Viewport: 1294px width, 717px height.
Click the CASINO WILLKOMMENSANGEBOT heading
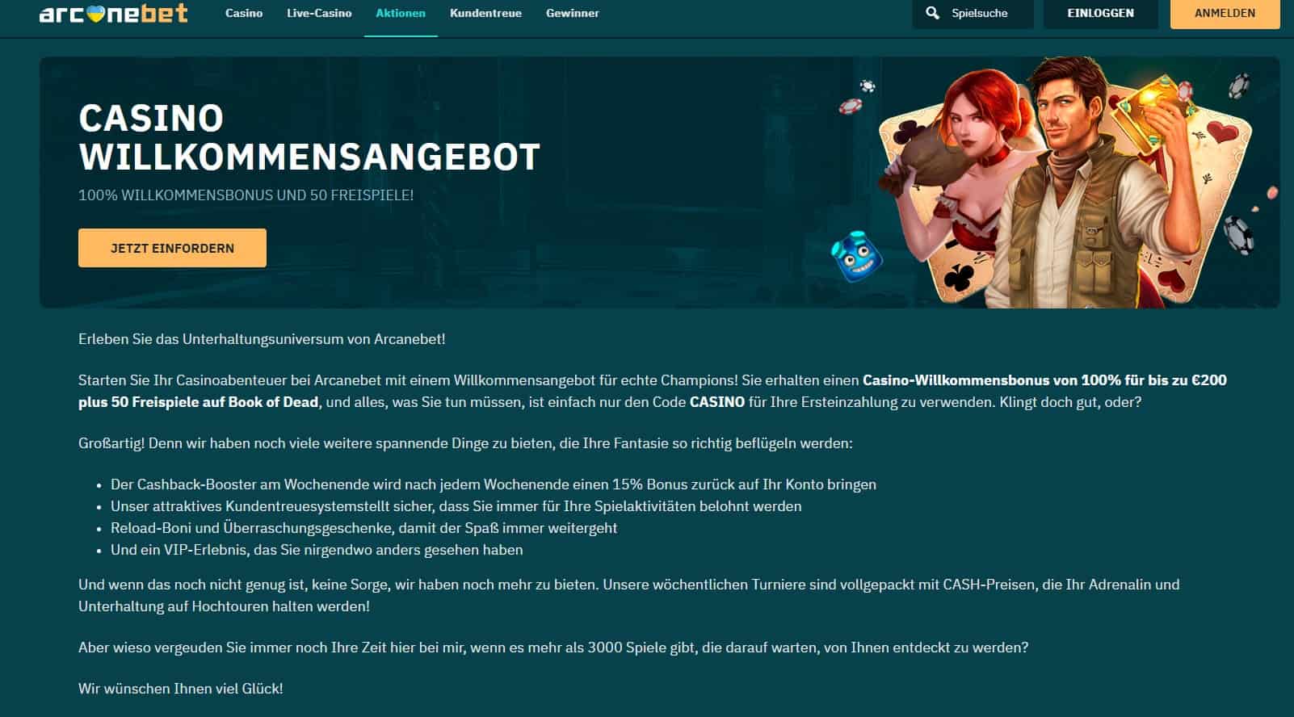pos(309,137)
